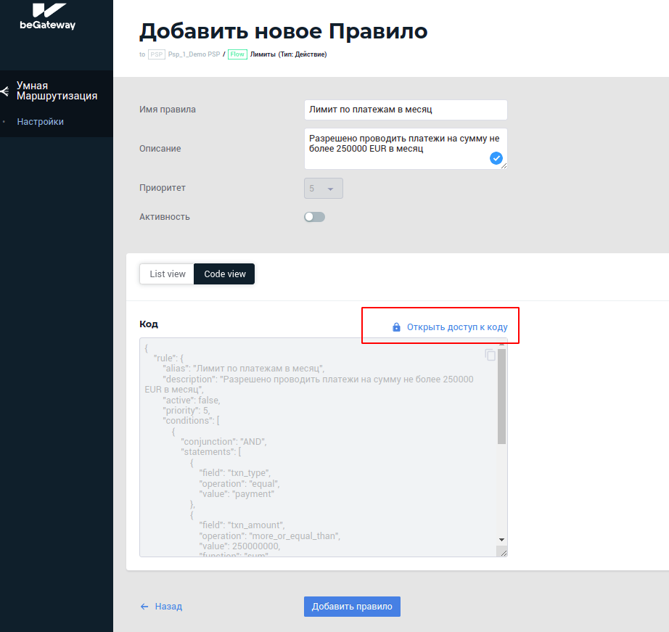Click the code scrollbar down arrow
Screen dimensions: 669x632
tap(501, 540)
